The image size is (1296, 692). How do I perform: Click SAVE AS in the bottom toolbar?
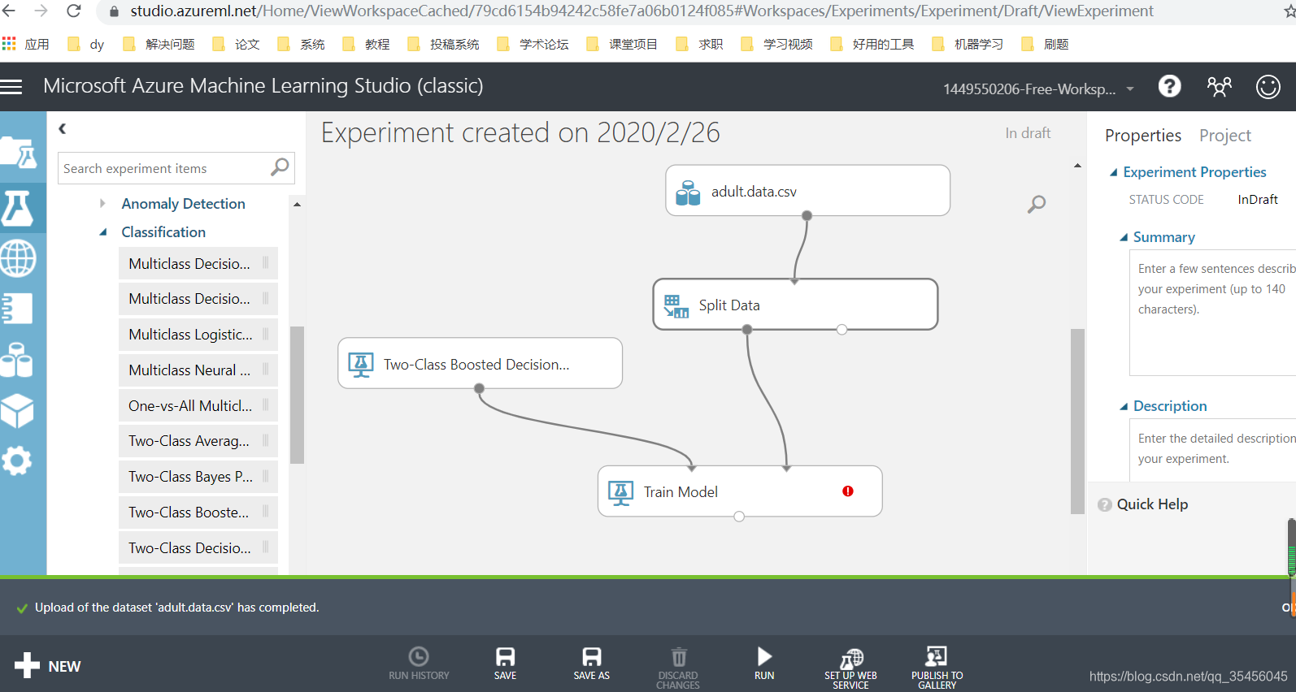[591, 662]
